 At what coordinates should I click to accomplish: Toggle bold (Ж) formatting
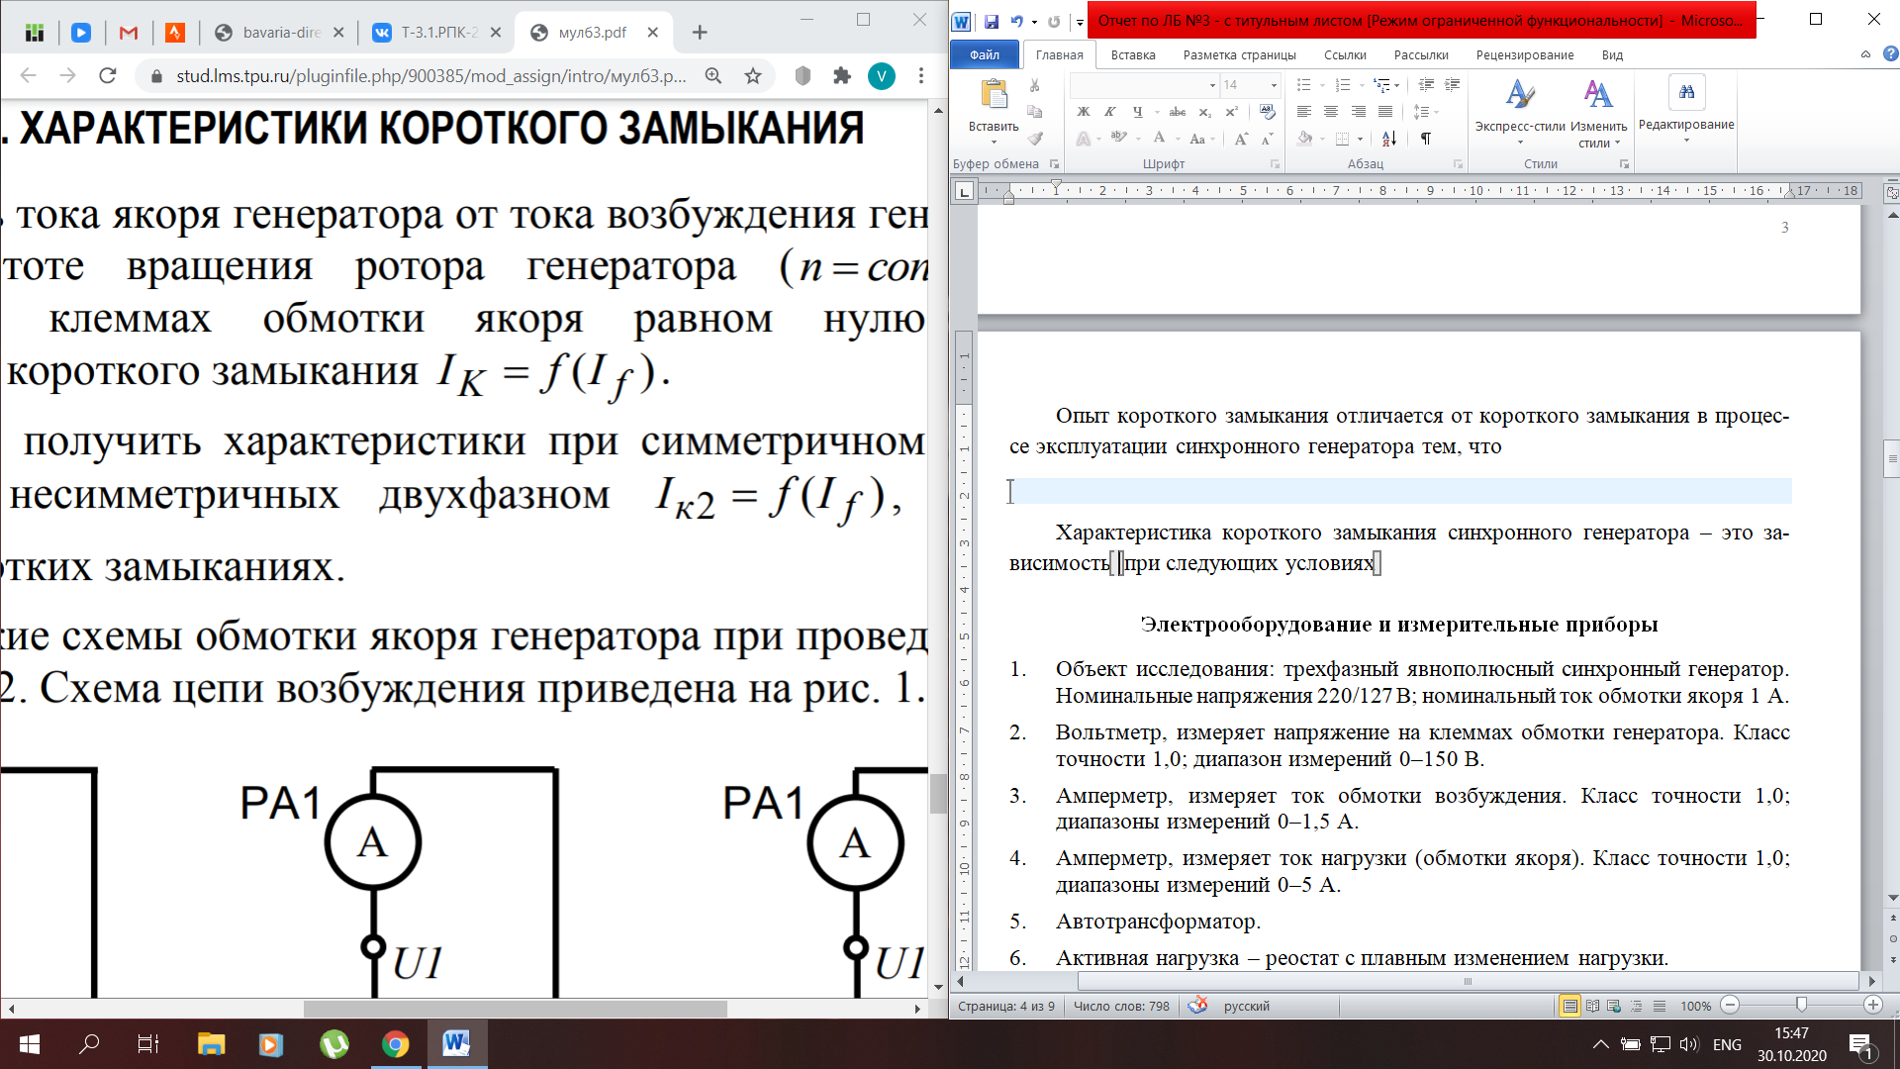pyautogui.click(x=1083, y=112)
